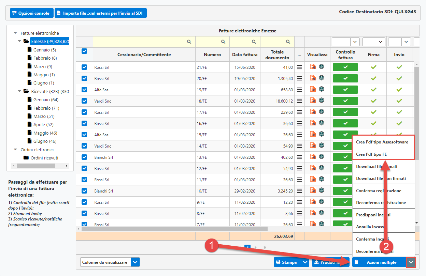Collapse Fatture elettroniche tree node
This screenshot has width=426, height=276.
[15, 33]
